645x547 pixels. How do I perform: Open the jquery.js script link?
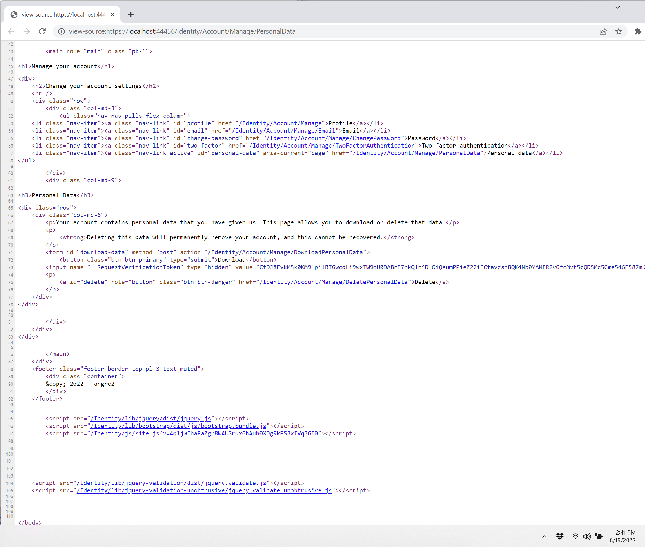pos(151,418)
